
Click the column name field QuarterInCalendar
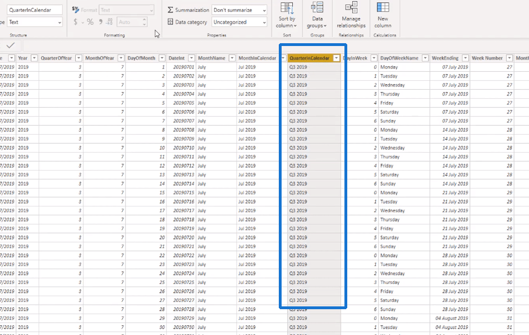click(x=35, y=10)
